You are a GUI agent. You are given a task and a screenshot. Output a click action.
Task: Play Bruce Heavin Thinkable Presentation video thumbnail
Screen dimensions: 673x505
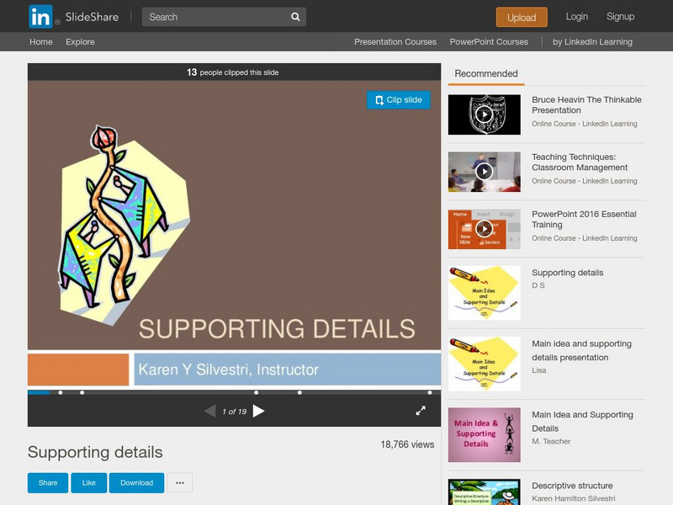[x=485, y=114]
